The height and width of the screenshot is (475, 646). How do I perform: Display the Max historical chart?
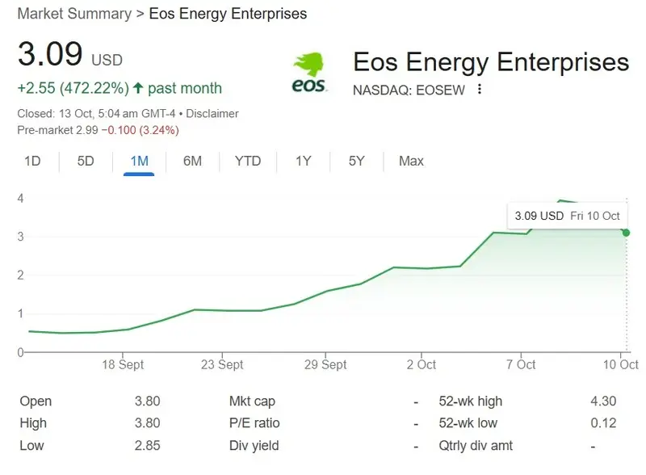pos(410,161)
